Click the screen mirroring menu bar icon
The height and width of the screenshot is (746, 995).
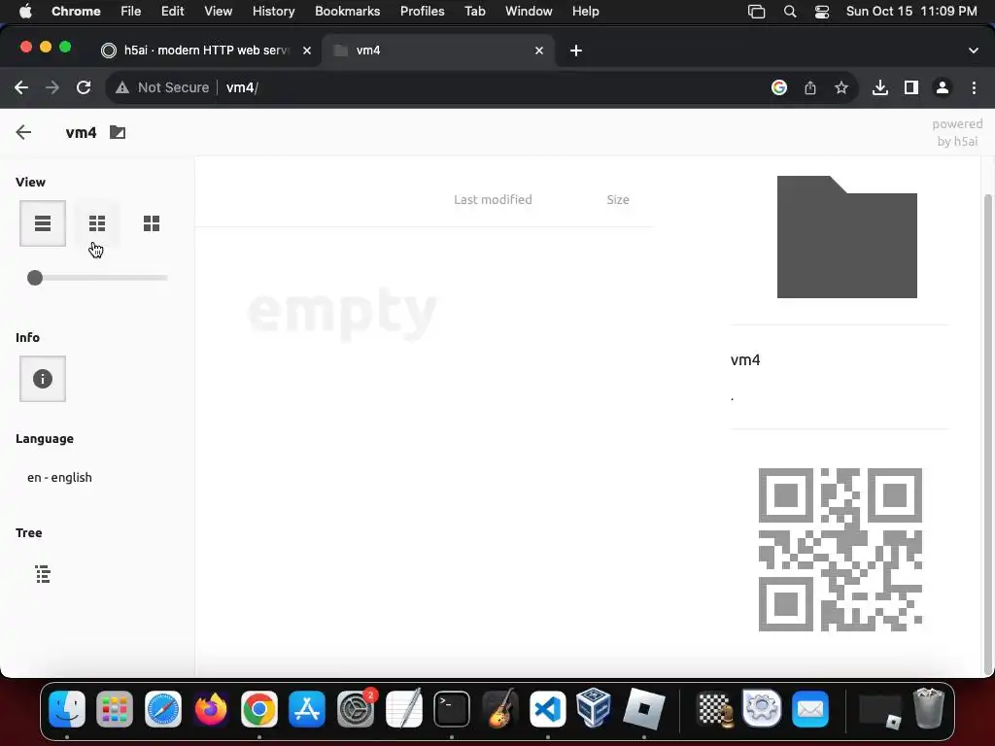(756, 12)
